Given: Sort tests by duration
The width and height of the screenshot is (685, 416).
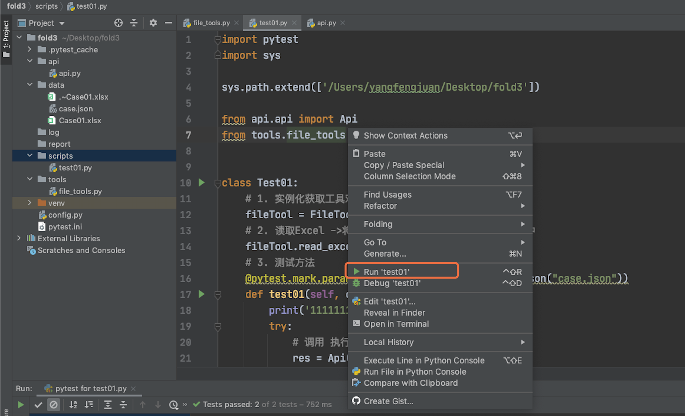Looking at the screenshot, I should click(89, 405).
